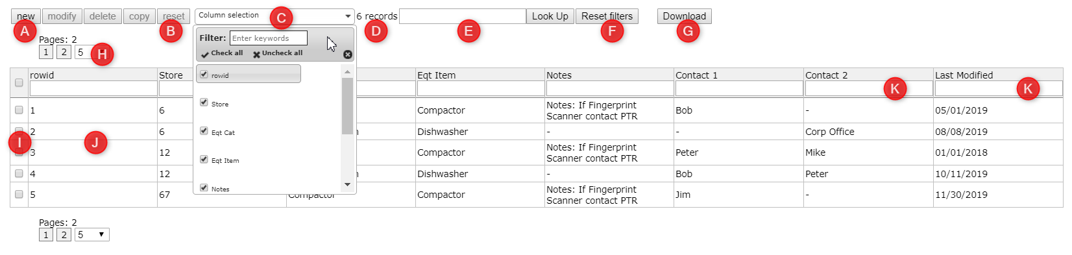Toggle the Notes column checkbox
This screenshot has width=1072, height=255.
pyautogui.click(x=204, y=188)
